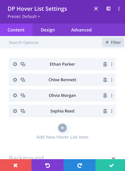This screenshot has width=125, height=171.
Task: Open settings gear for Olivia Morgan item
Action: click(x=15, y=96)
